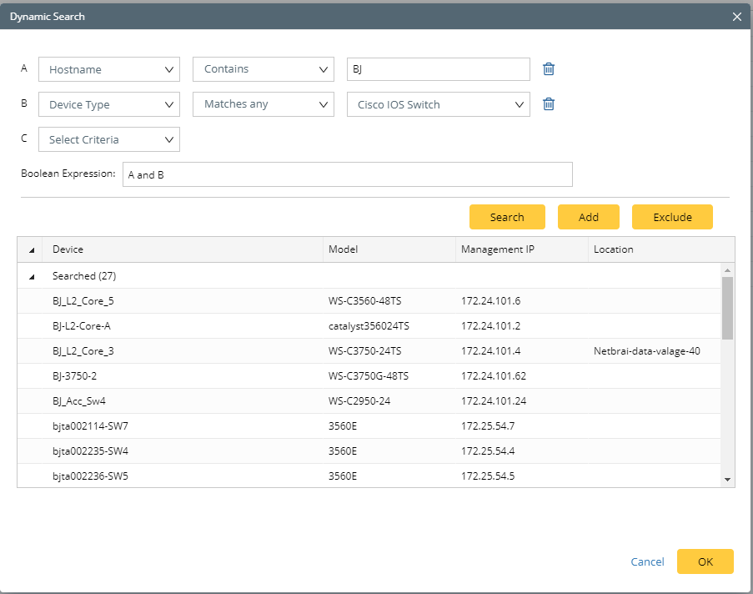753x594 pixels.
Task: Delete criteria row A using its trash icon
Action: pyautogui.click(x=548, y=69)
